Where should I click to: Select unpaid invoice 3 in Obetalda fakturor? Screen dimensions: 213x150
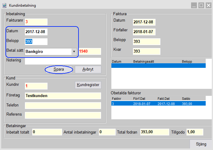(158, 103)
